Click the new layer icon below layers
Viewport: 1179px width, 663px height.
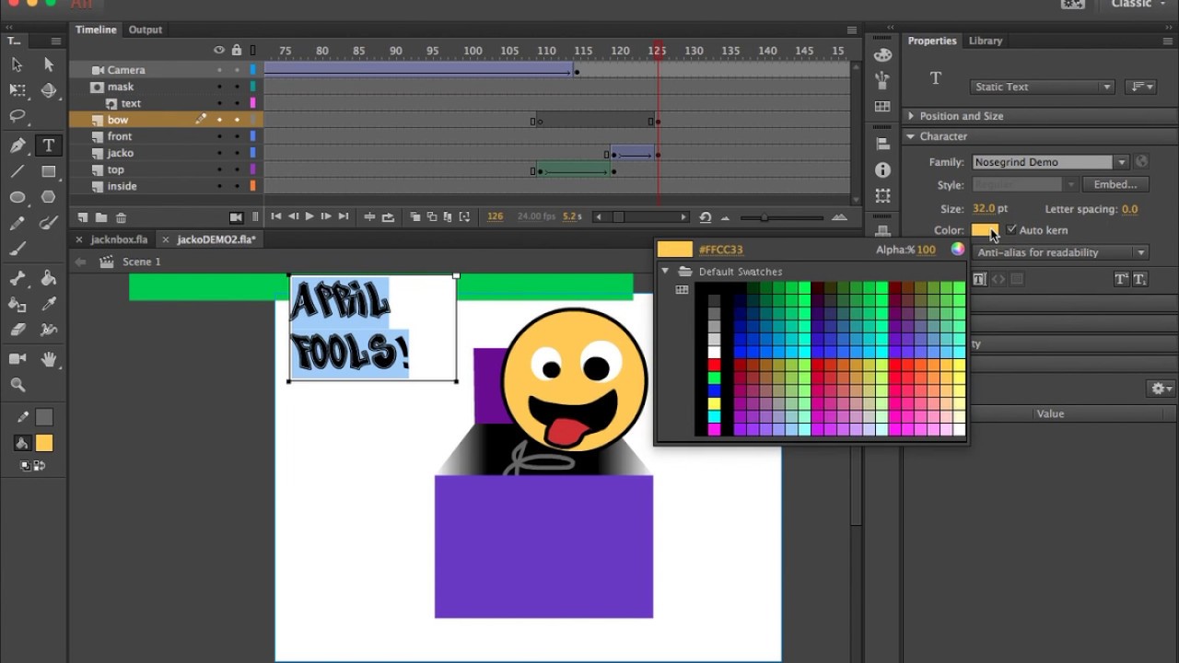(x=83, y=217)
